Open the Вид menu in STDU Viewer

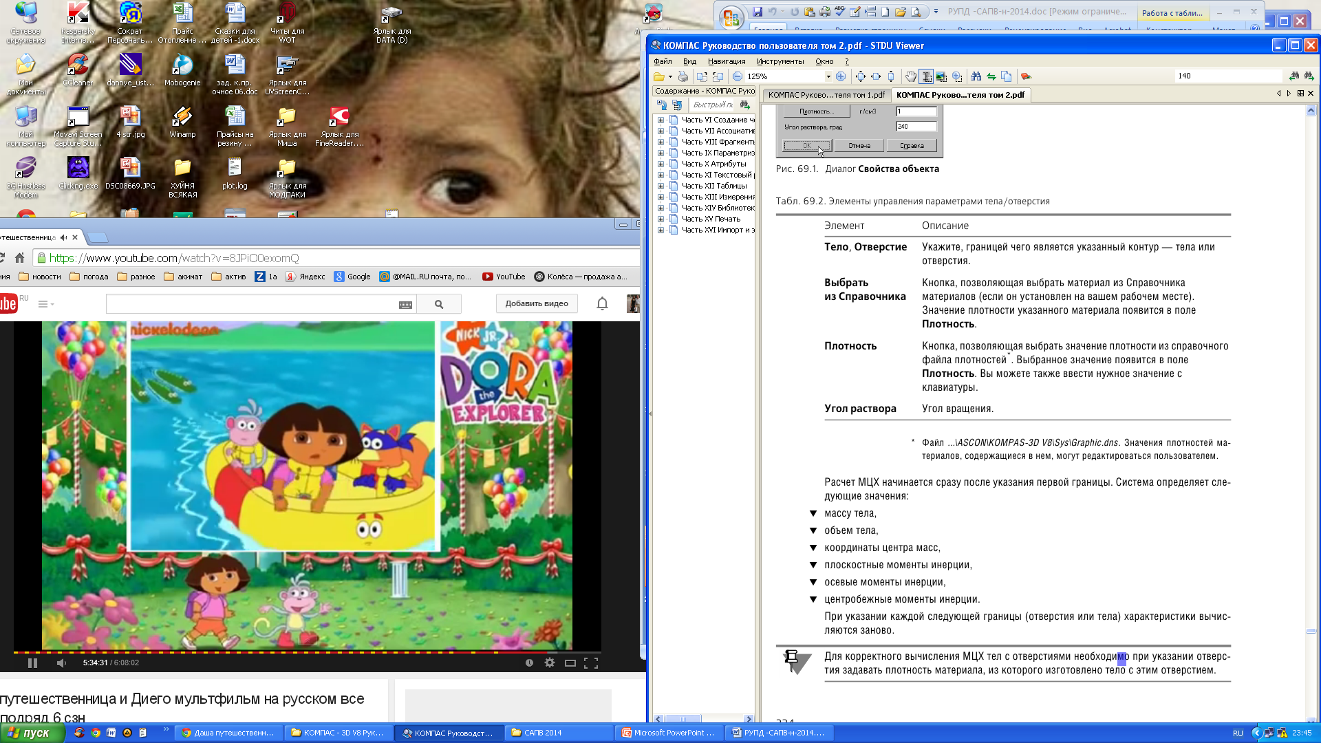[x=689, y=61]
